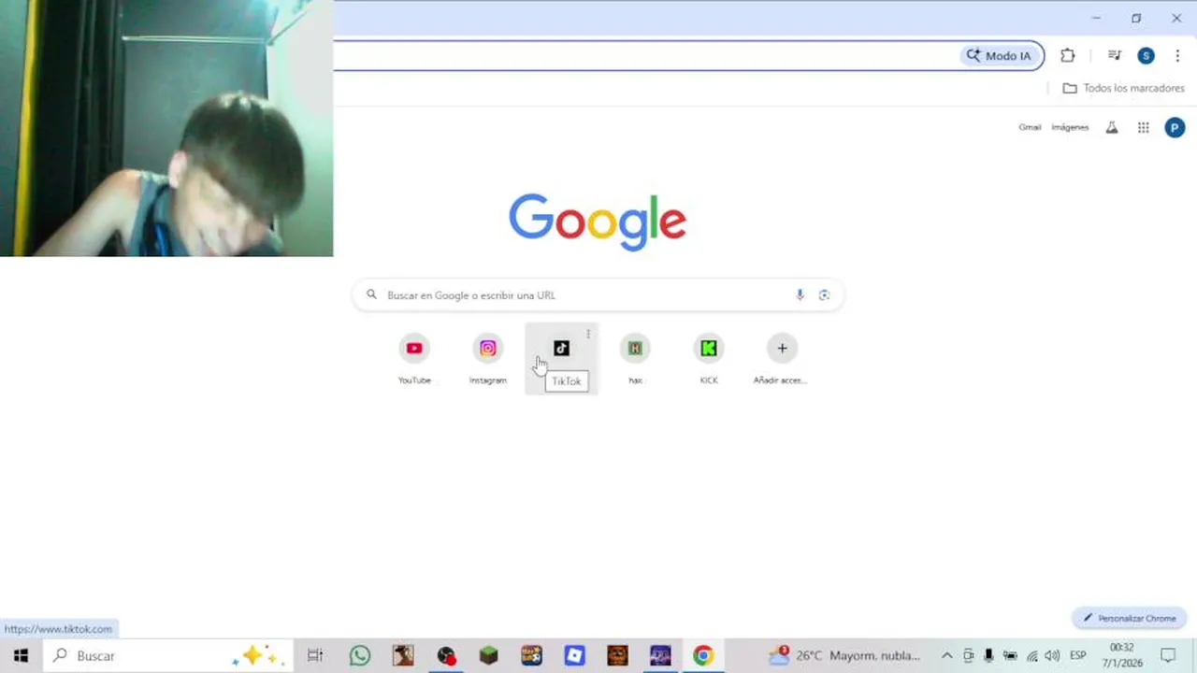Switch the ESP input language

pyautogui.click(x=1077, y=655)
